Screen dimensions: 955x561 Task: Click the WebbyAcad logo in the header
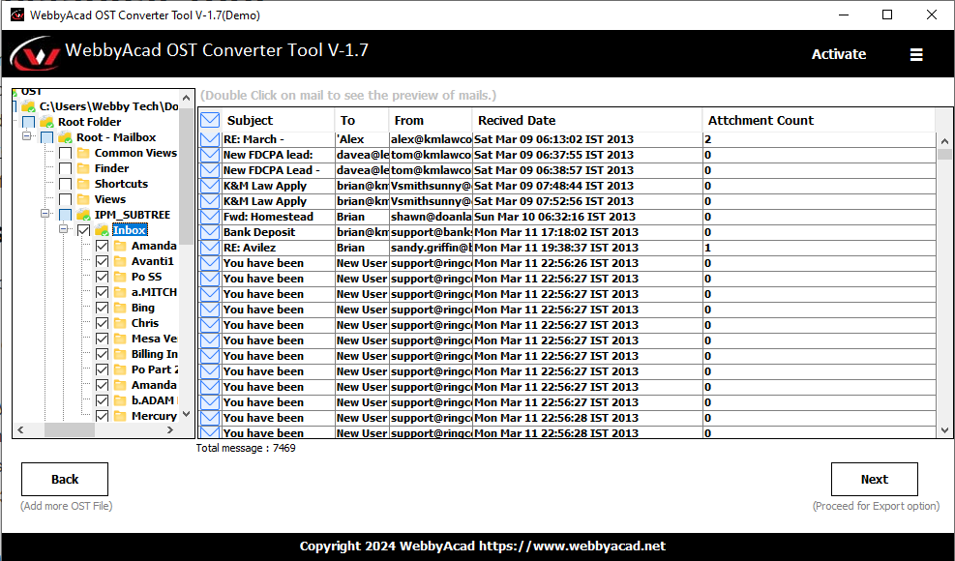(34, 54)
